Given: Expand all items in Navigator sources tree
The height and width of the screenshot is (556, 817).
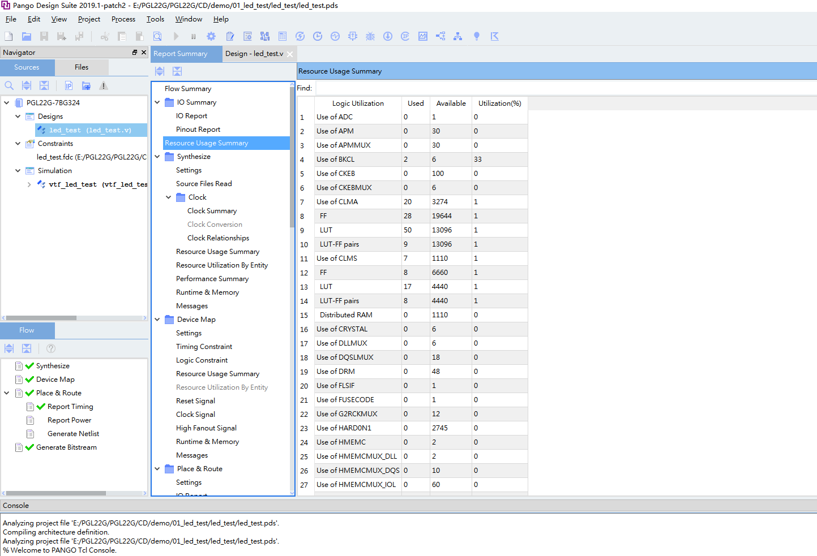Looking at the screenshot, I should pyautogui.click(x=27, y=86).
